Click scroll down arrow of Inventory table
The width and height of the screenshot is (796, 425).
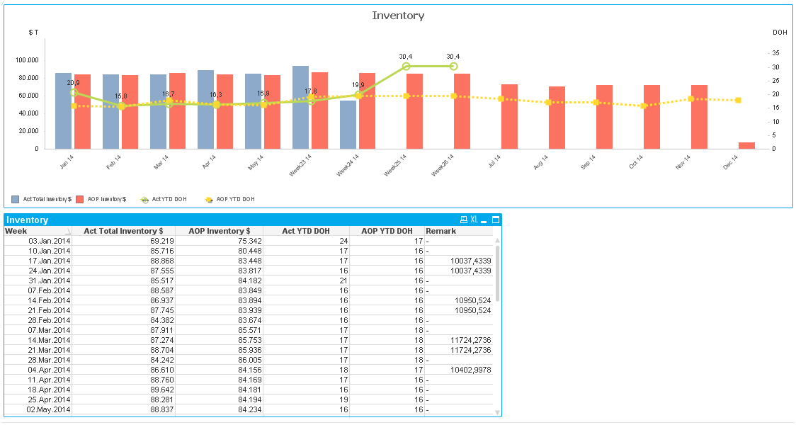[497, 412]
